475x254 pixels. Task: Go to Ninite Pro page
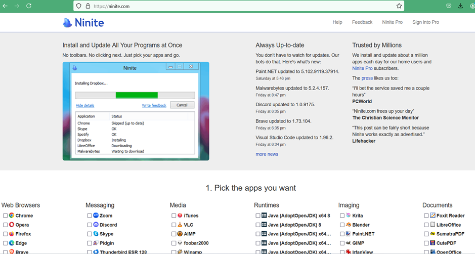(392, 22)
